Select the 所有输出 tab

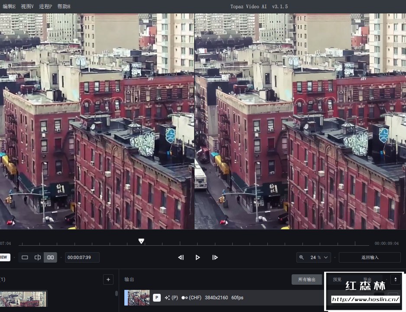pos(307,279)
